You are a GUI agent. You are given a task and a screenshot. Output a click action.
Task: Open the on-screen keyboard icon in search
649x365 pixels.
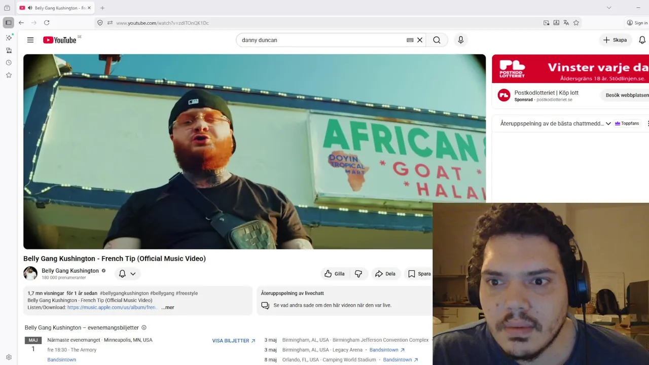[410, 40]
